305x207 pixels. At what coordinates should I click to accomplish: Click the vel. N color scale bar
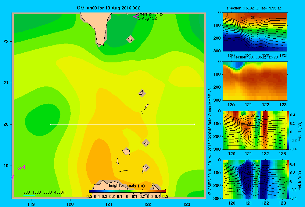pyautogui.click(x=288, y=130)
